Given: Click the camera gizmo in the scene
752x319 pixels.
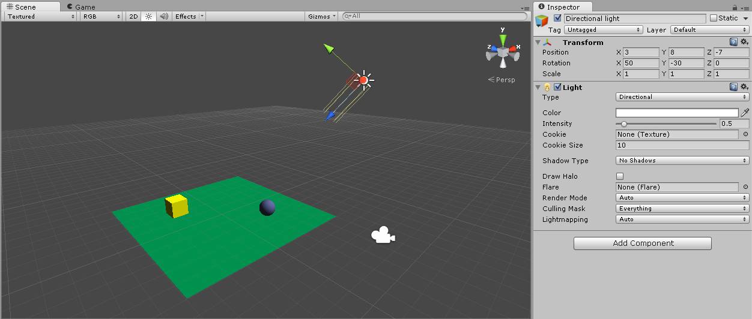Looking at the screenshot, I should click(x=383, y=236).
